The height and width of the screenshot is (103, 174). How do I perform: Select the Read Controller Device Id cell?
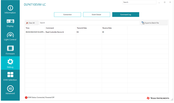point(61,32)
